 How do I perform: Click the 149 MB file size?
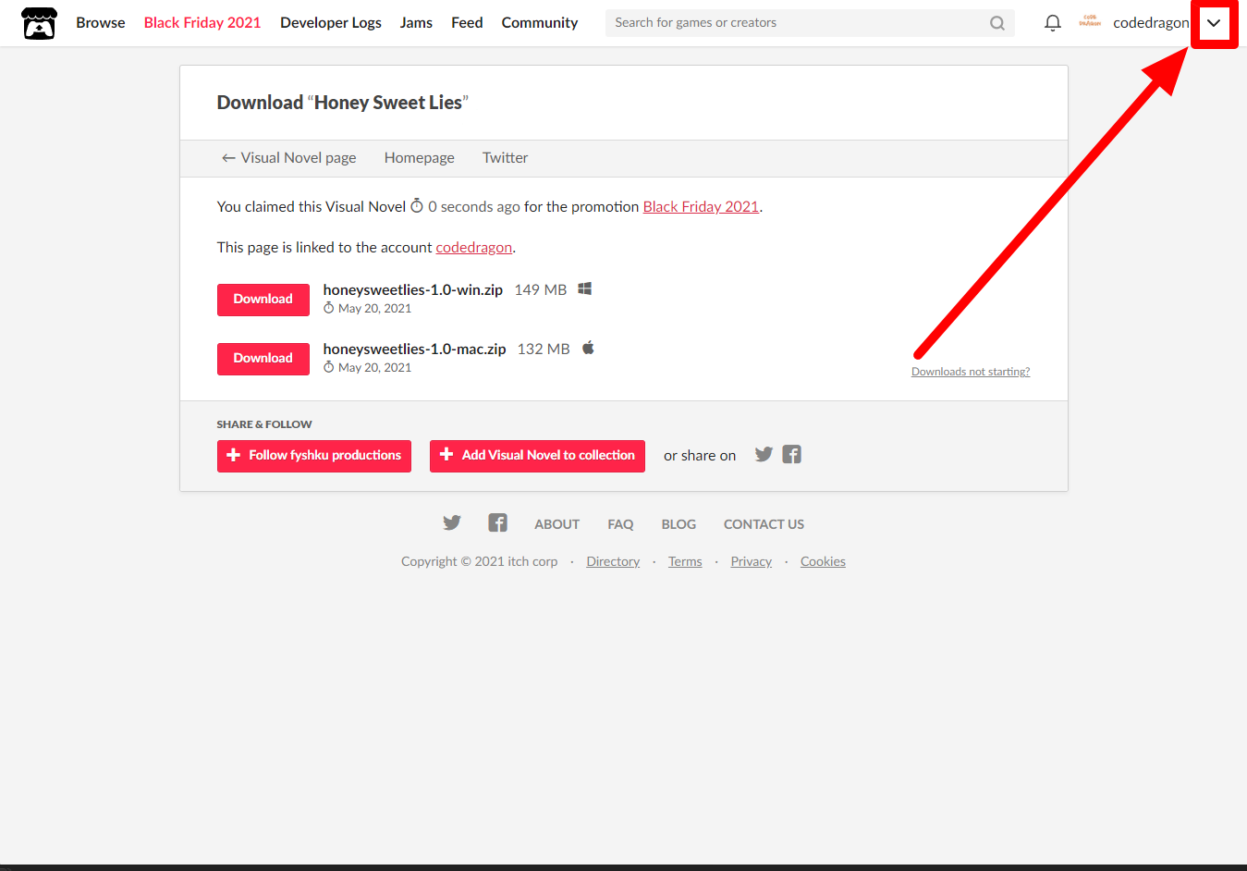coord(541,290)
